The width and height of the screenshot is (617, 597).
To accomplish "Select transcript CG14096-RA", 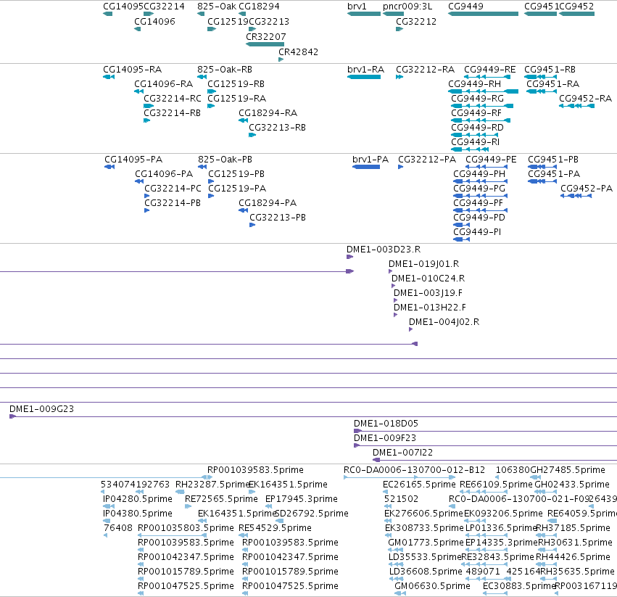I will tap(163, 84).
